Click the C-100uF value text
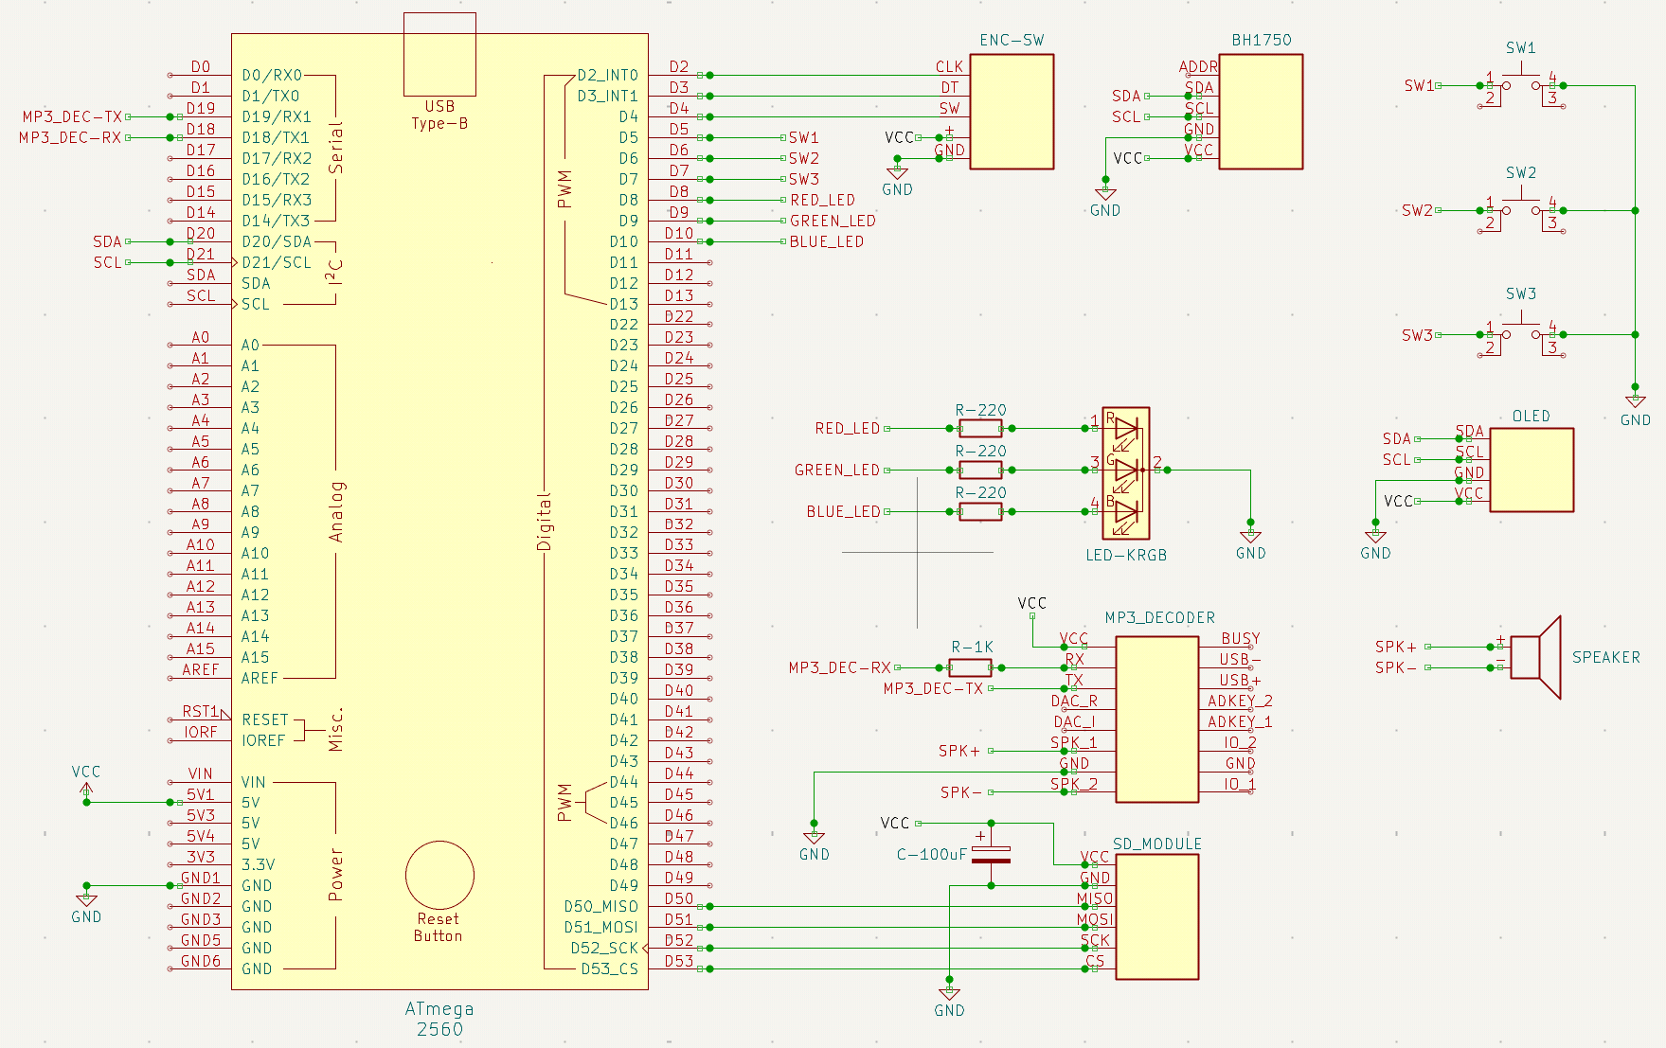 tap(932, 854)
